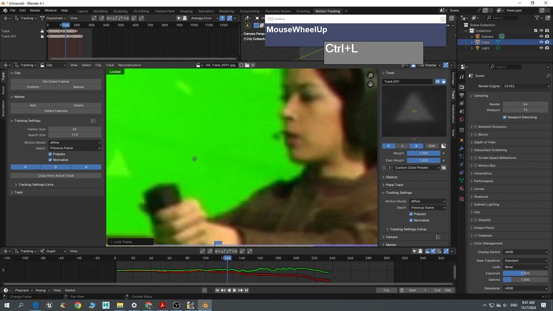Screen dimensions: 553x311
Task: Open Tracking Settings presets list icon
Action: pos(93,121)
